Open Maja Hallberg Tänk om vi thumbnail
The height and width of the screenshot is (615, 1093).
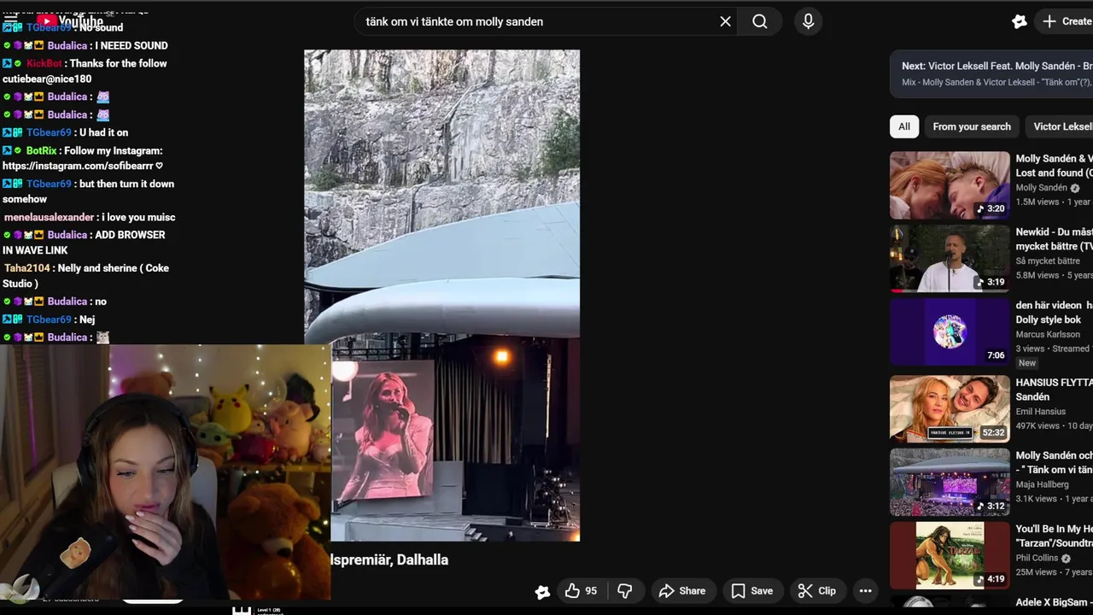point(950,483)
